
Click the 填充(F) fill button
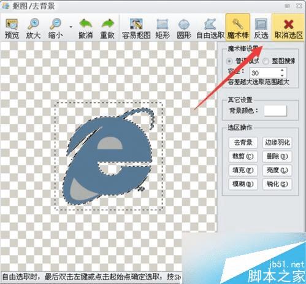pyautogui.click(x=243, y=170)
